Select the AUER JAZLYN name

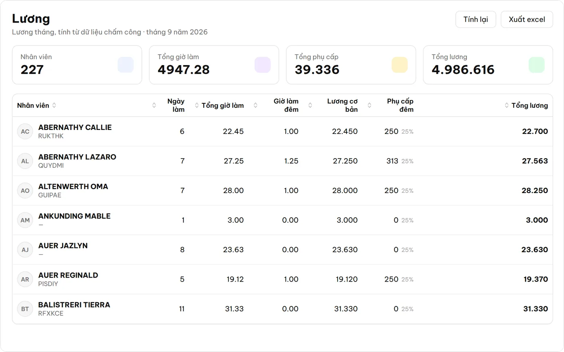tap(63, 246)
